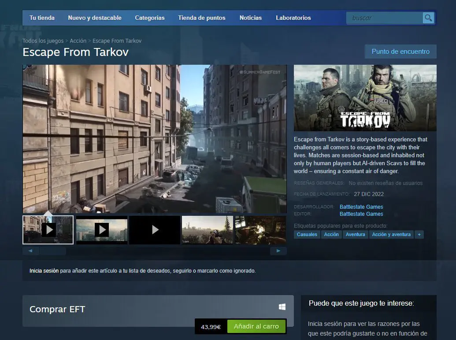Click the search magnifier icon
This screenshot has height=340, width=456.
coord(428,18)
